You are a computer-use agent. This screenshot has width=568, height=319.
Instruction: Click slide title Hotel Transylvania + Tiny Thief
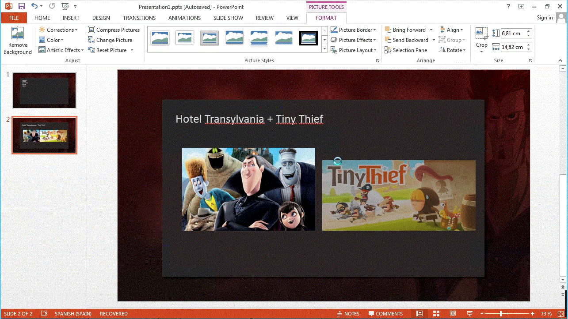249,119
